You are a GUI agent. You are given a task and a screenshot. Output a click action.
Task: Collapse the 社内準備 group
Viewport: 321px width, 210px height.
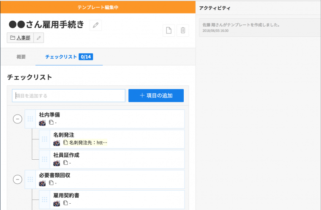(17, 119)
